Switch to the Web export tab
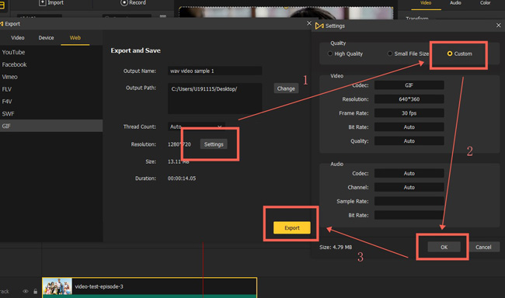The width and height of the screenshot is (505, 298). [x=75, y=38]
